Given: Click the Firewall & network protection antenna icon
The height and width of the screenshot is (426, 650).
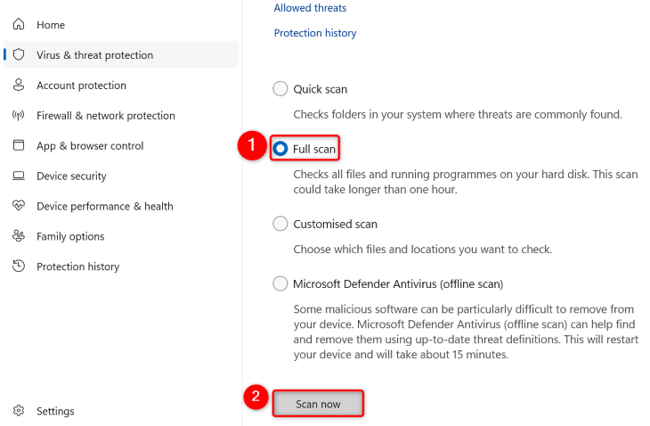Looking at the screenshot, I should [18, 116].
